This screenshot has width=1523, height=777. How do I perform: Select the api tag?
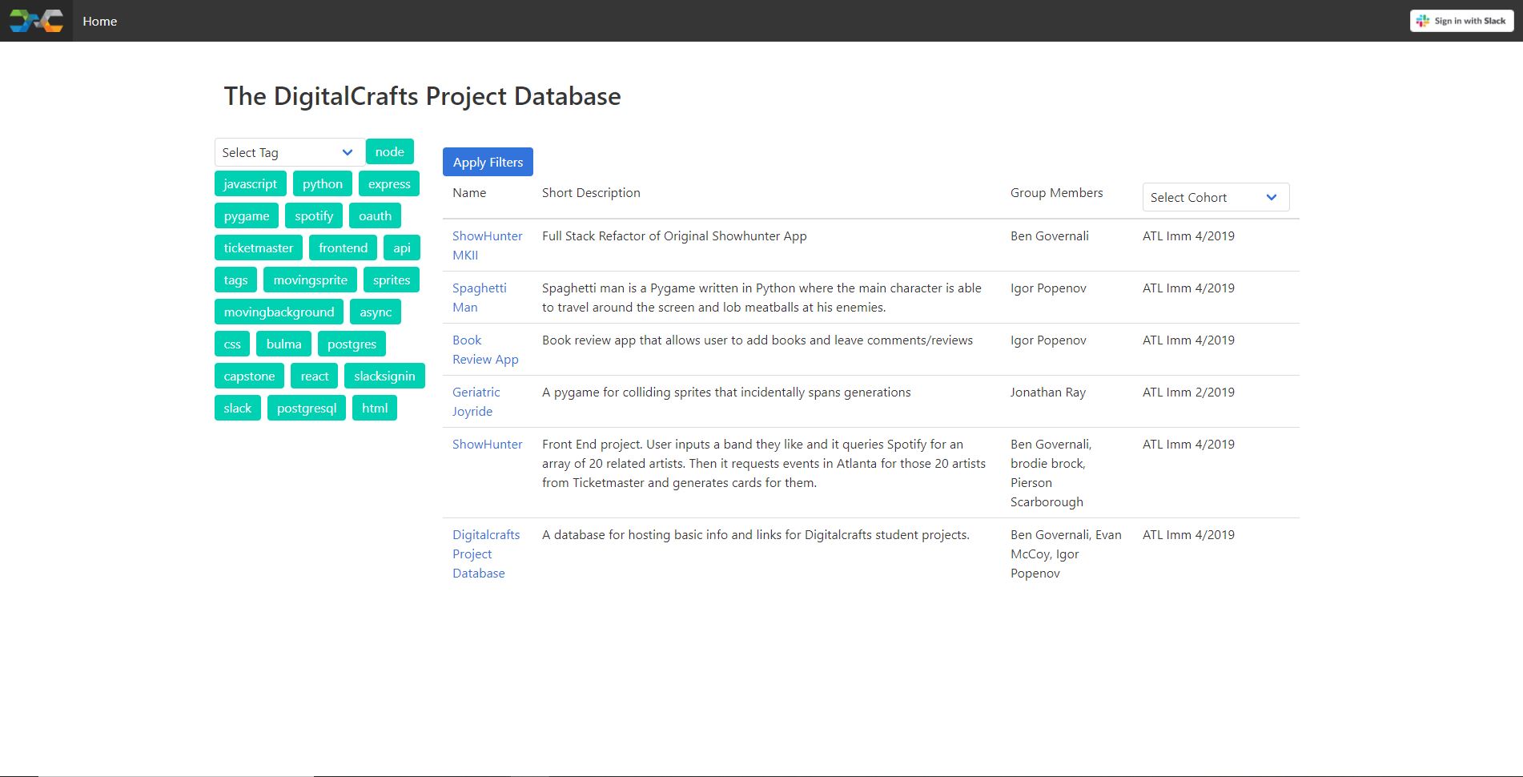[402, 248]
